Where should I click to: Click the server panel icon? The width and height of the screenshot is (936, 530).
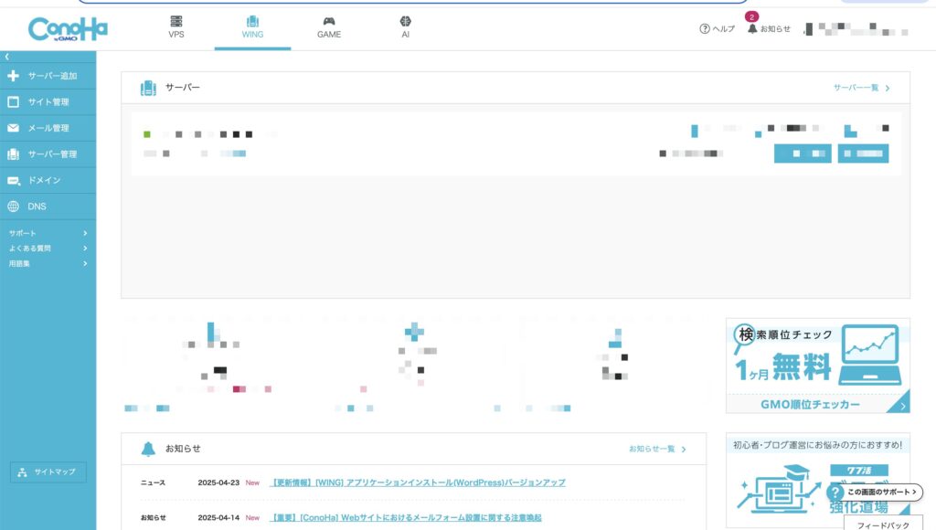[x=148, y=89]
